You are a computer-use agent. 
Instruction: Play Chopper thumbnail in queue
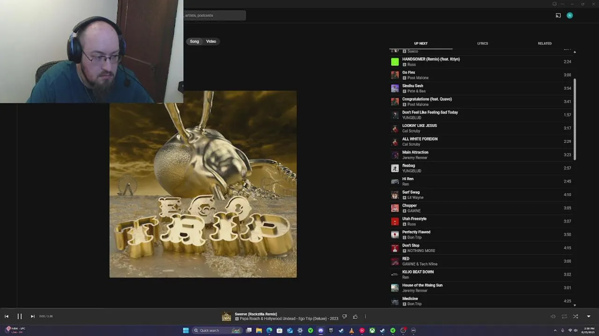tap(395, 208)
